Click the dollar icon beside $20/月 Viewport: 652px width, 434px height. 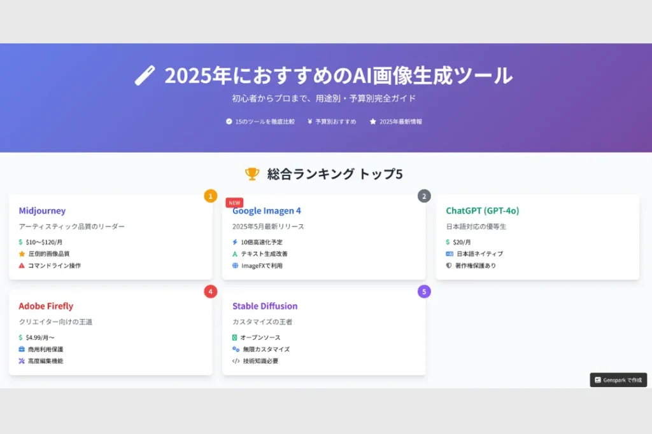[x=448, y=242]
